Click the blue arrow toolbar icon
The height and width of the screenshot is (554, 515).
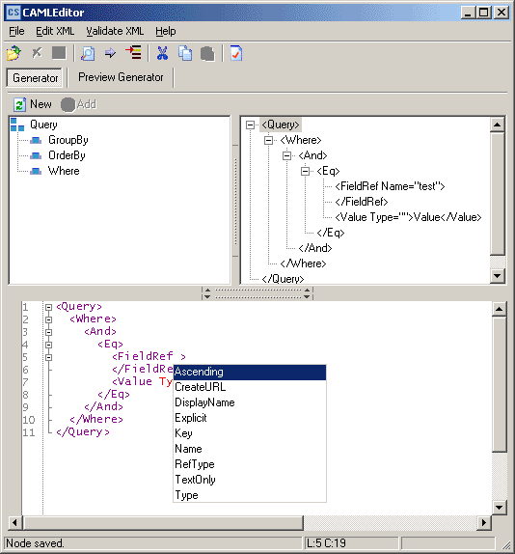tap(110, 53)
